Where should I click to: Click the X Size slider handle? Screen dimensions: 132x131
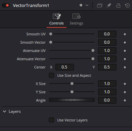(72, 84)
